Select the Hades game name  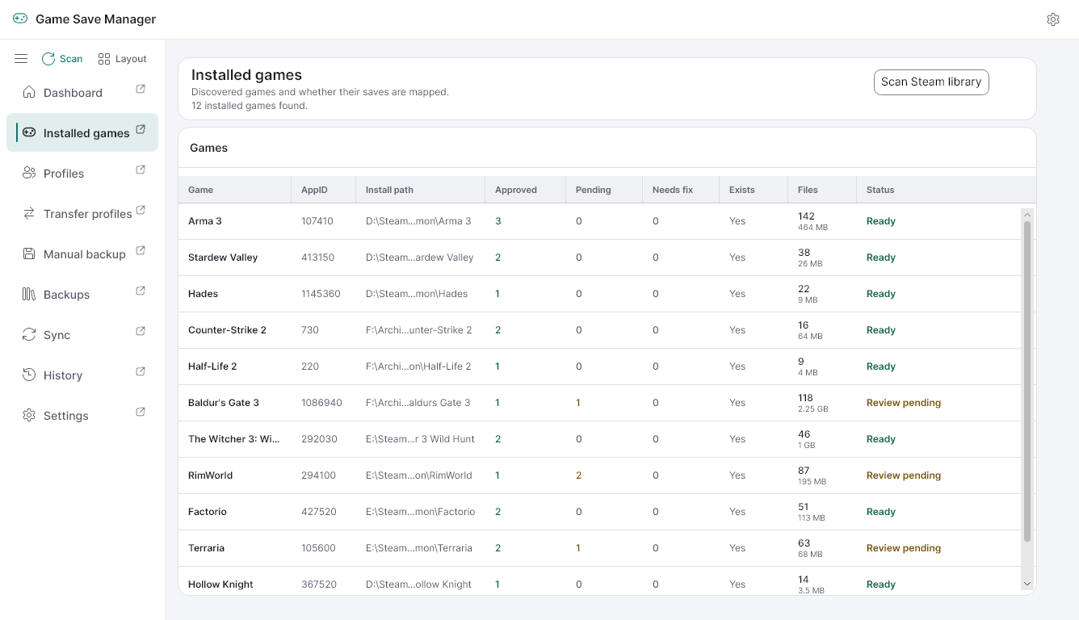(x=203, y=294)
